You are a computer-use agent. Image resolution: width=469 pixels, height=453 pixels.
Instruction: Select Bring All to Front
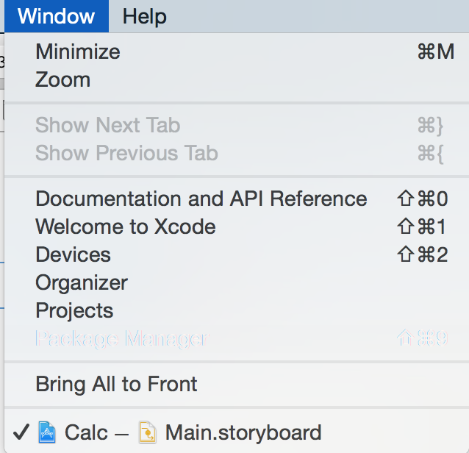116,384
